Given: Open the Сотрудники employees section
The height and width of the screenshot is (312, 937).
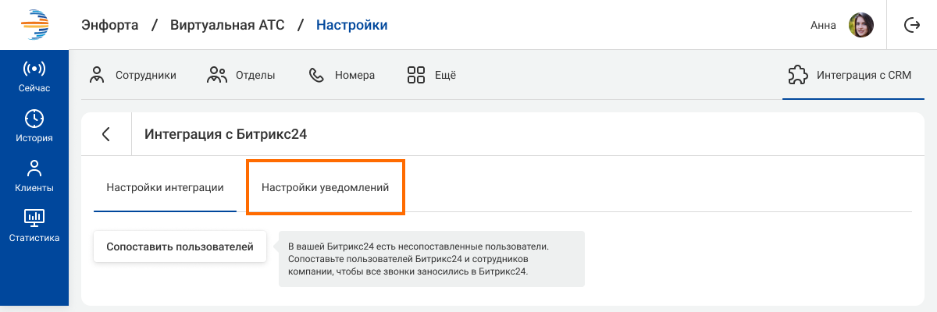Looking at the screenshot, I should tap(133, 76).
